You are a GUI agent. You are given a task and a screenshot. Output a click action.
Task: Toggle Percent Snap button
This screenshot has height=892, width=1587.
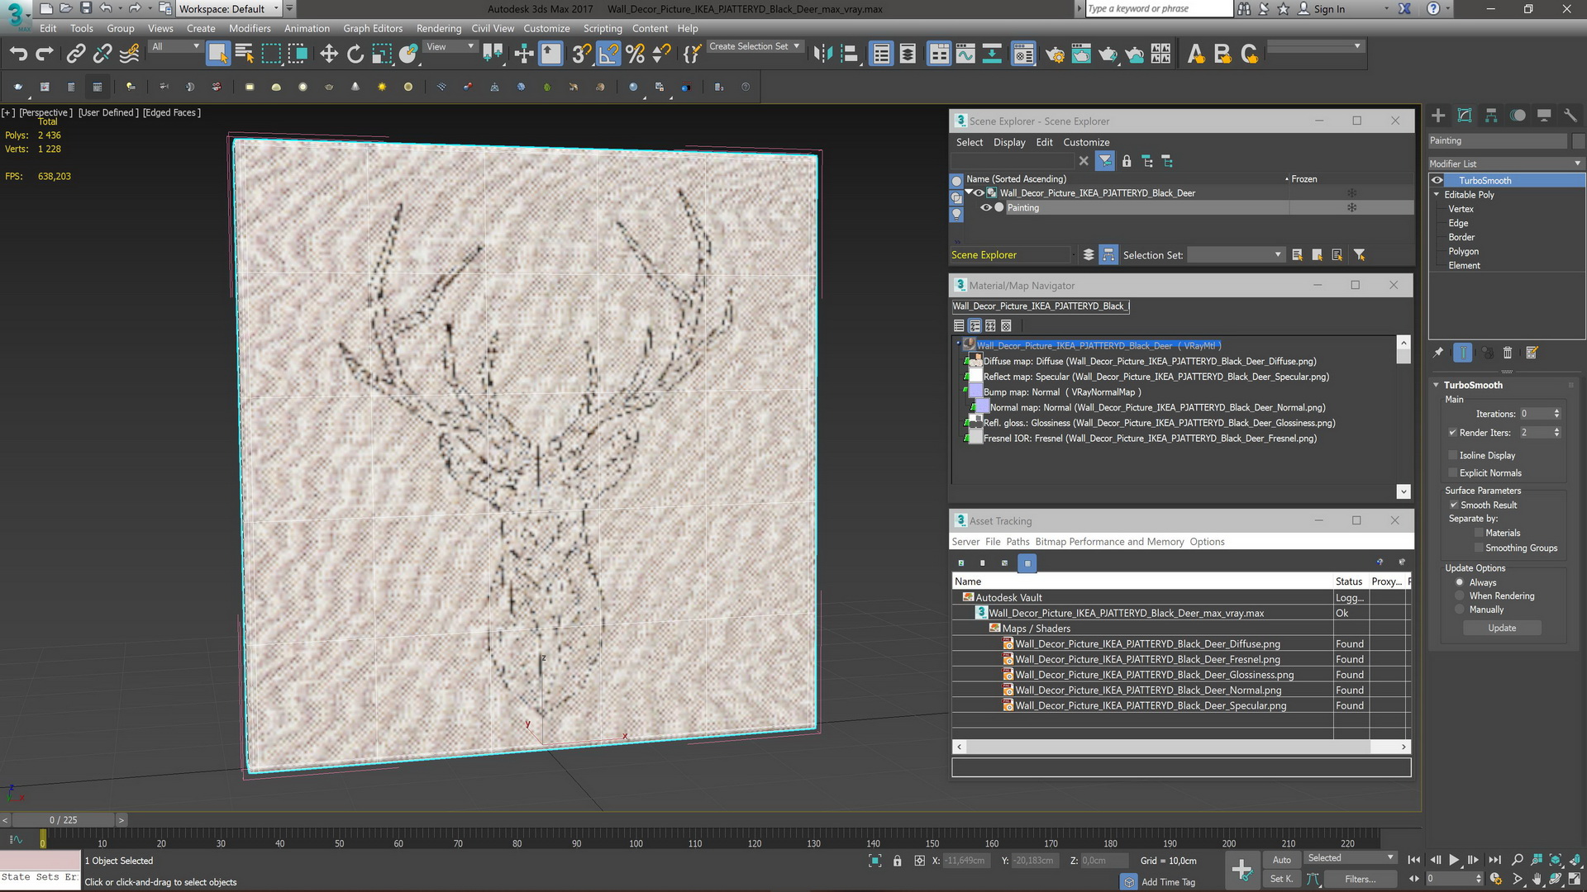635,55
